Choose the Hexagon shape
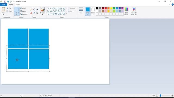This screenshot has height=98, width=174. [x=56, y=11]
